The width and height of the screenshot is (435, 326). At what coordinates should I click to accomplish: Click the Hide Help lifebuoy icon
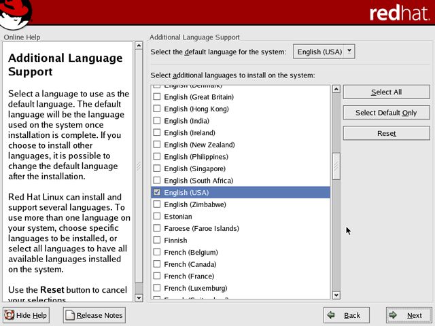pos(10,315)
